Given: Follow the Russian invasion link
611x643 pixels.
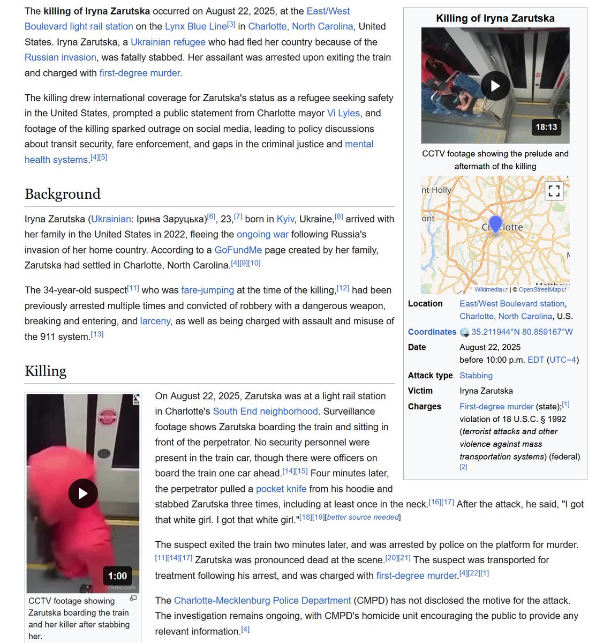Looking at the screenshot, I should (x=61, y=57).
